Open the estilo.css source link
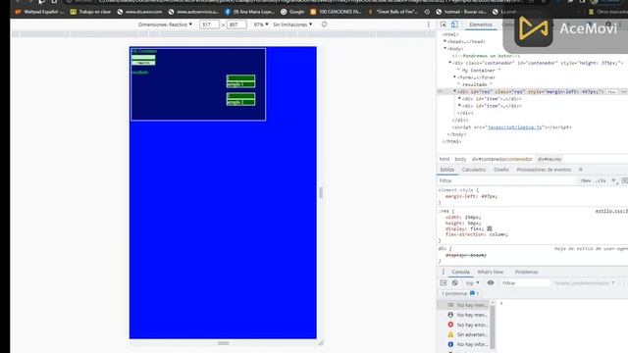This screenshot has height=353, width=628. point(611,211)
